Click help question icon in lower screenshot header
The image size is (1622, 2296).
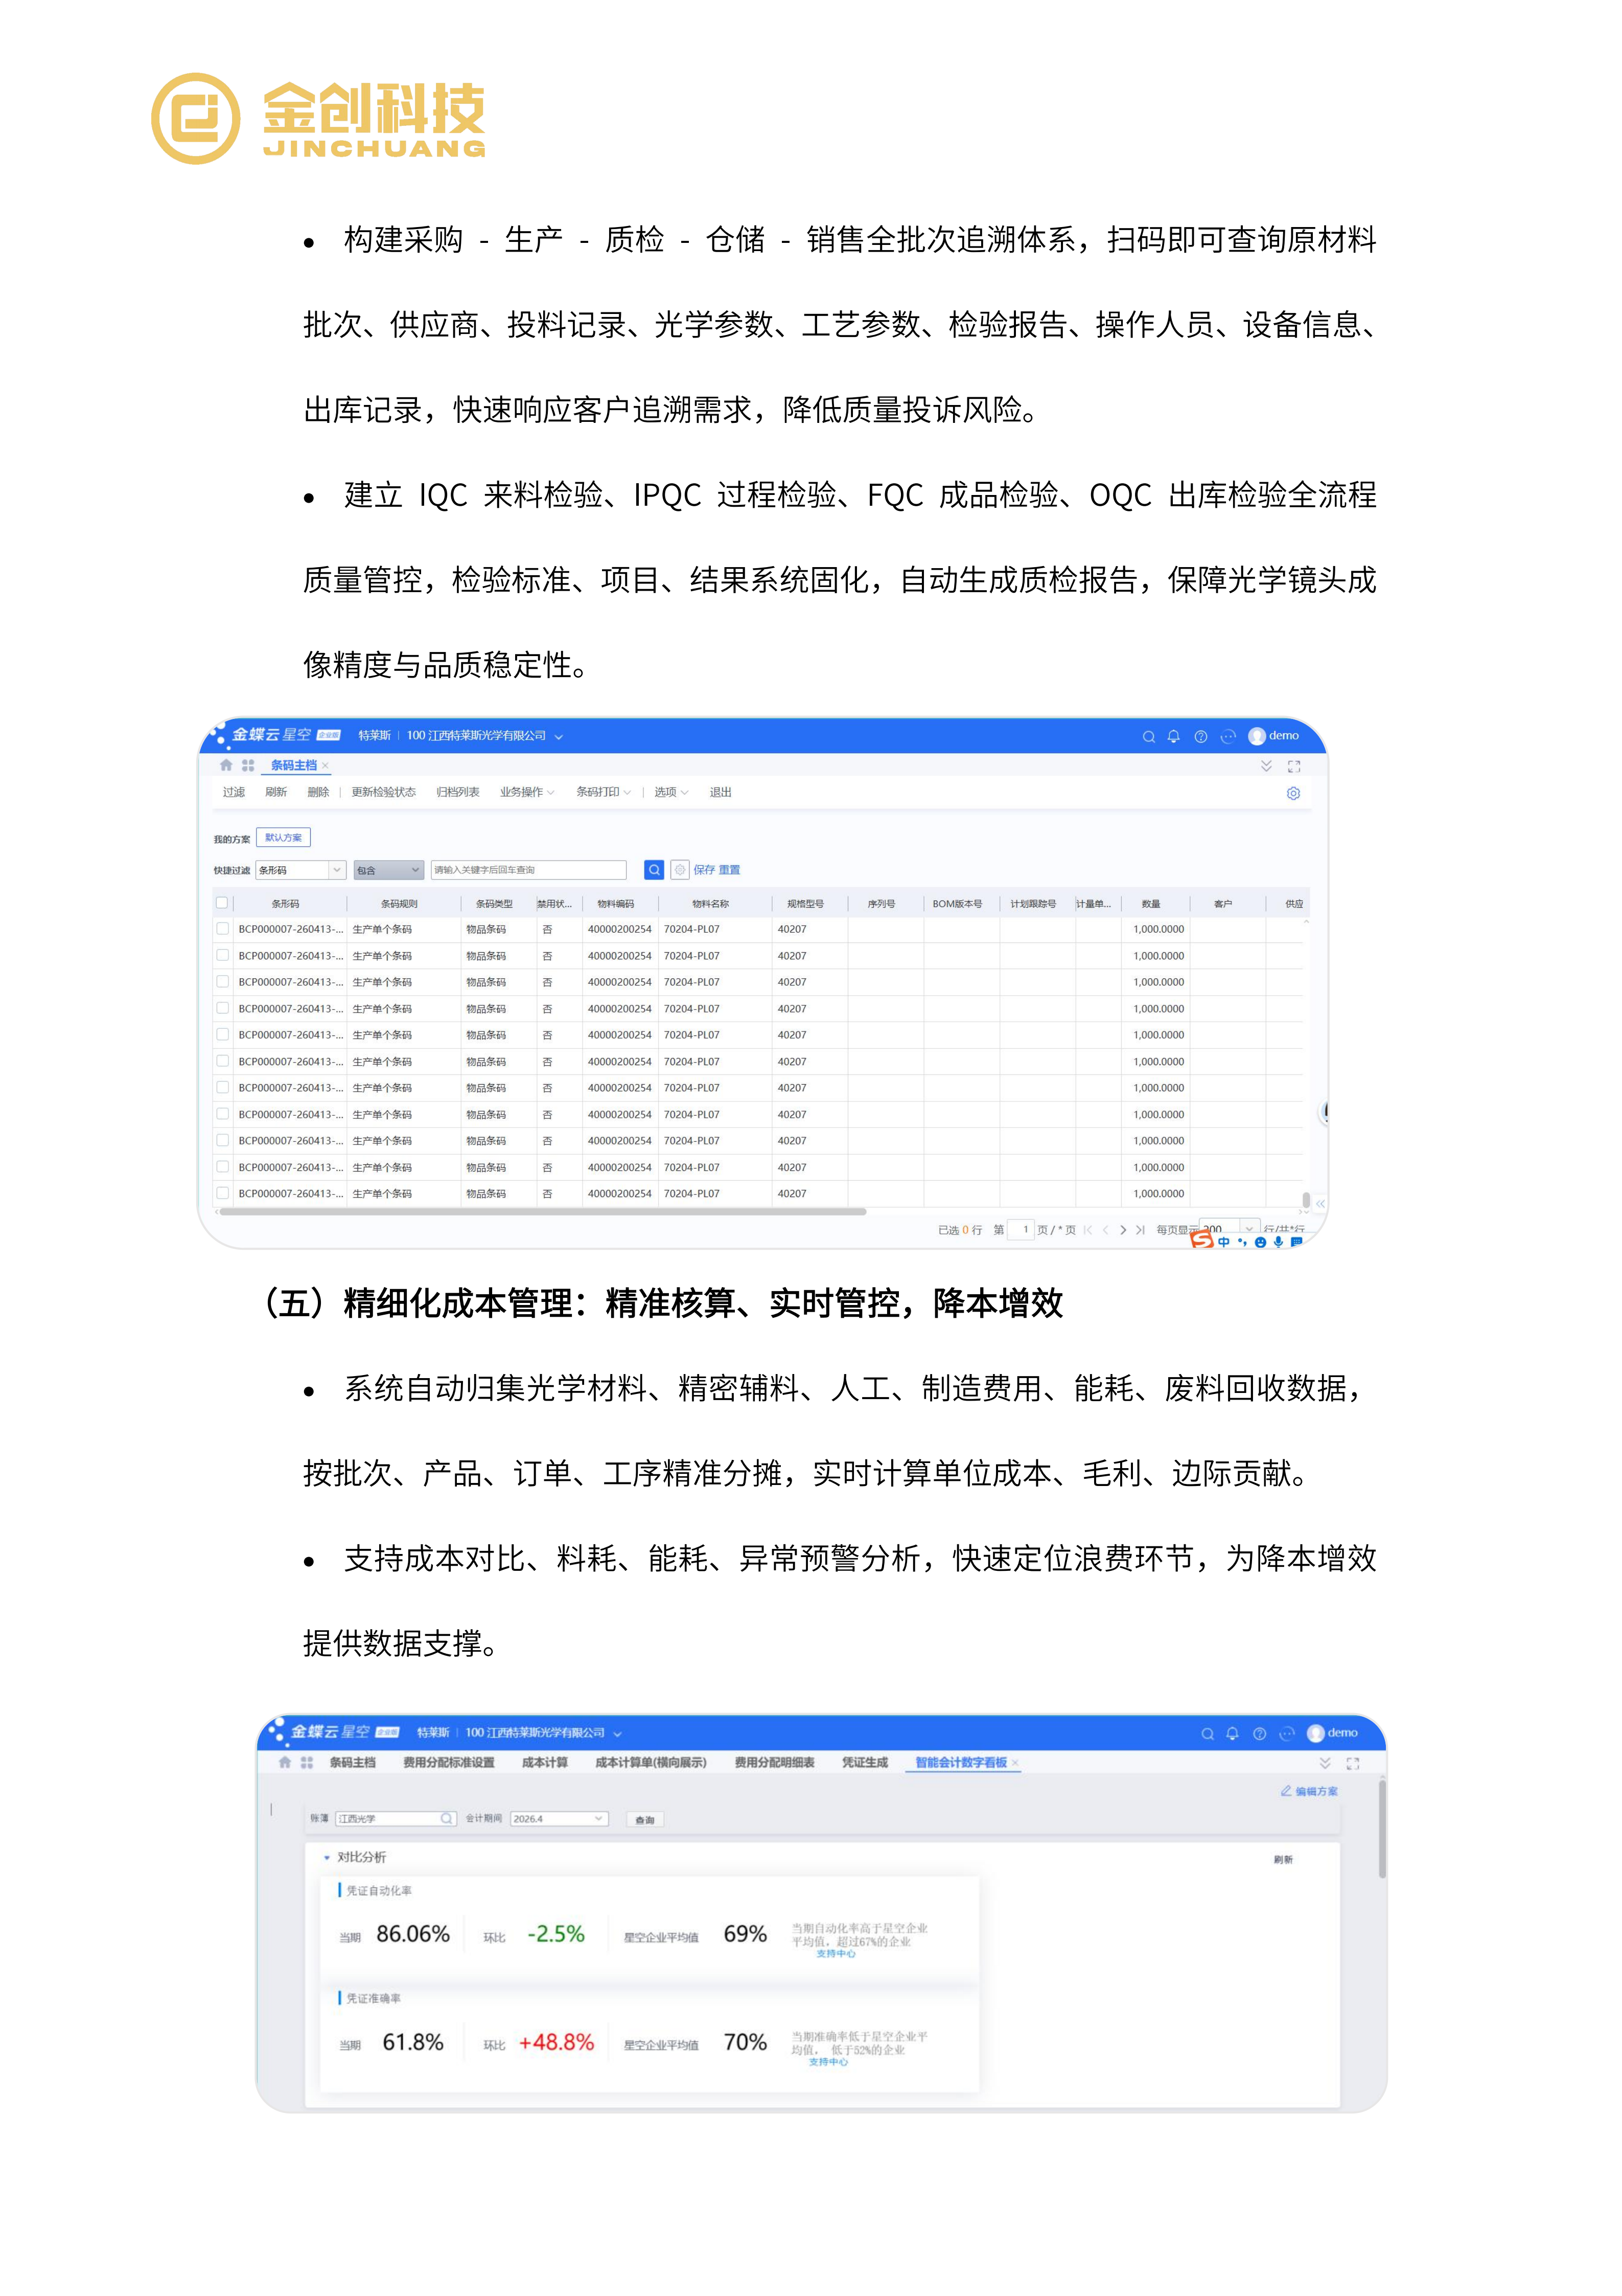tap(1259, 1734)
